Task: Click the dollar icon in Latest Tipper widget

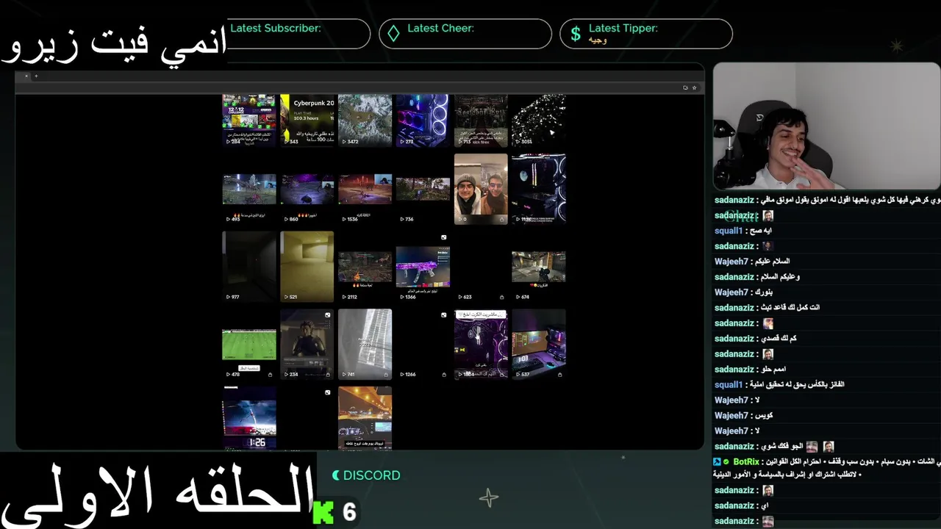Action: [x=576, y=34]
